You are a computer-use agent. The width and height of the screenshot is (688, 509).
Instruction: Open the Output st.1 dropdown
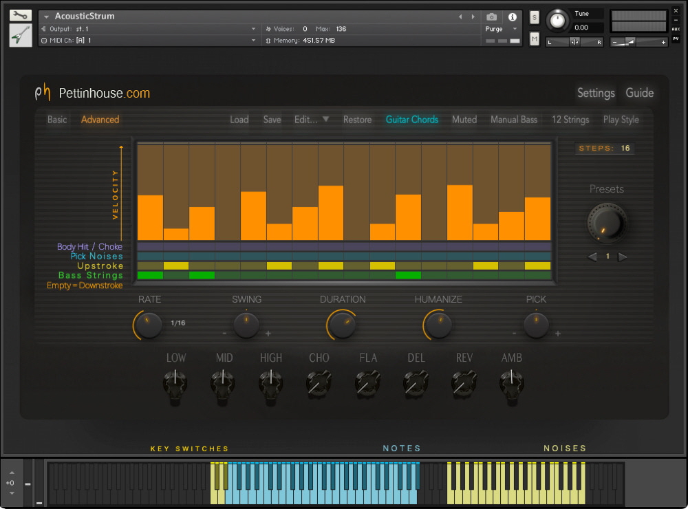click(254, 29)
